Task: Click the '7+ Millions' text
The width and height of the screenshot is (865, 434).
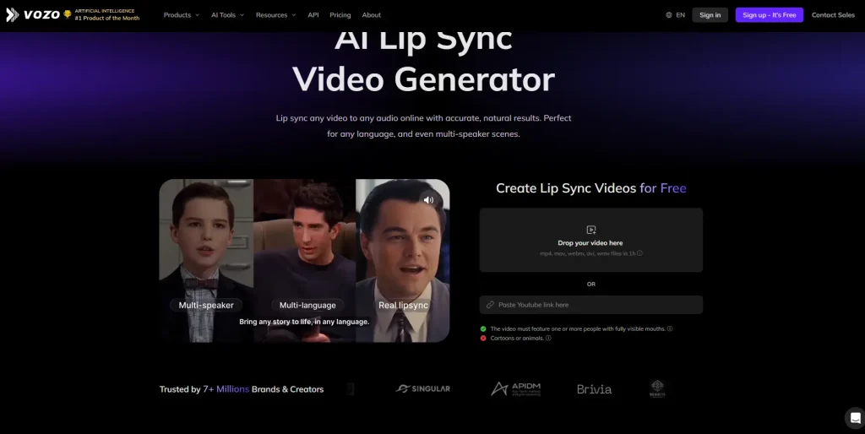Action: [226, 388]
